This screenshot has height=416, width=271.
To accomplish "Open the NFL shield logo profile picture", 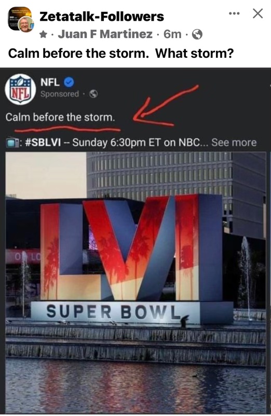I will (x=20, y=89).
